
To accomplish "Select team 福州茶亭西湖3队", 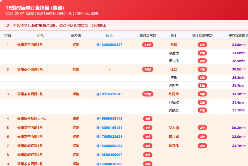I will coord(30,45).
